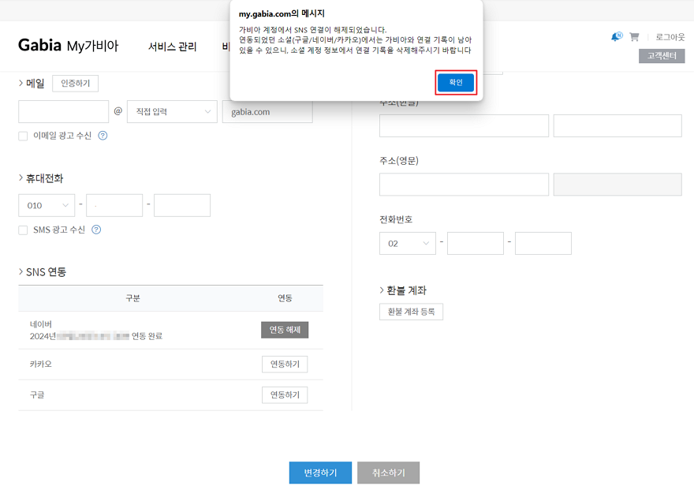Click the first 주소(영문) address field
694x497 pixels.
(x=464, y=184)
